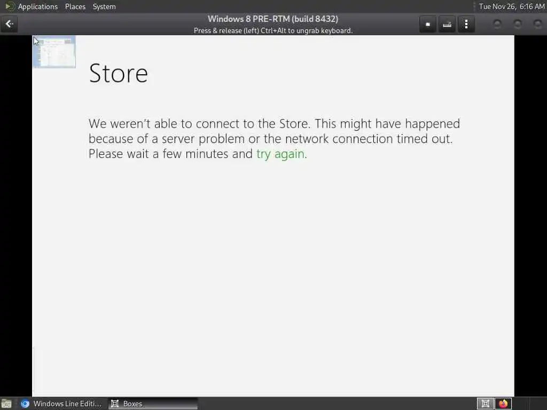Click the previous app thumbnail in corner

point(54,52)
